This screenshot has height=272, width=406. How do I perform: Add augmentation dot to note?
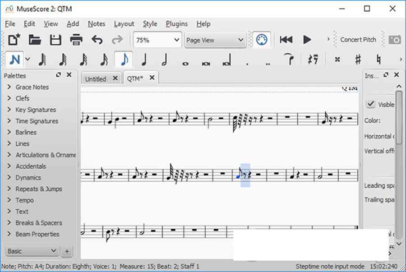coord(247,64)
